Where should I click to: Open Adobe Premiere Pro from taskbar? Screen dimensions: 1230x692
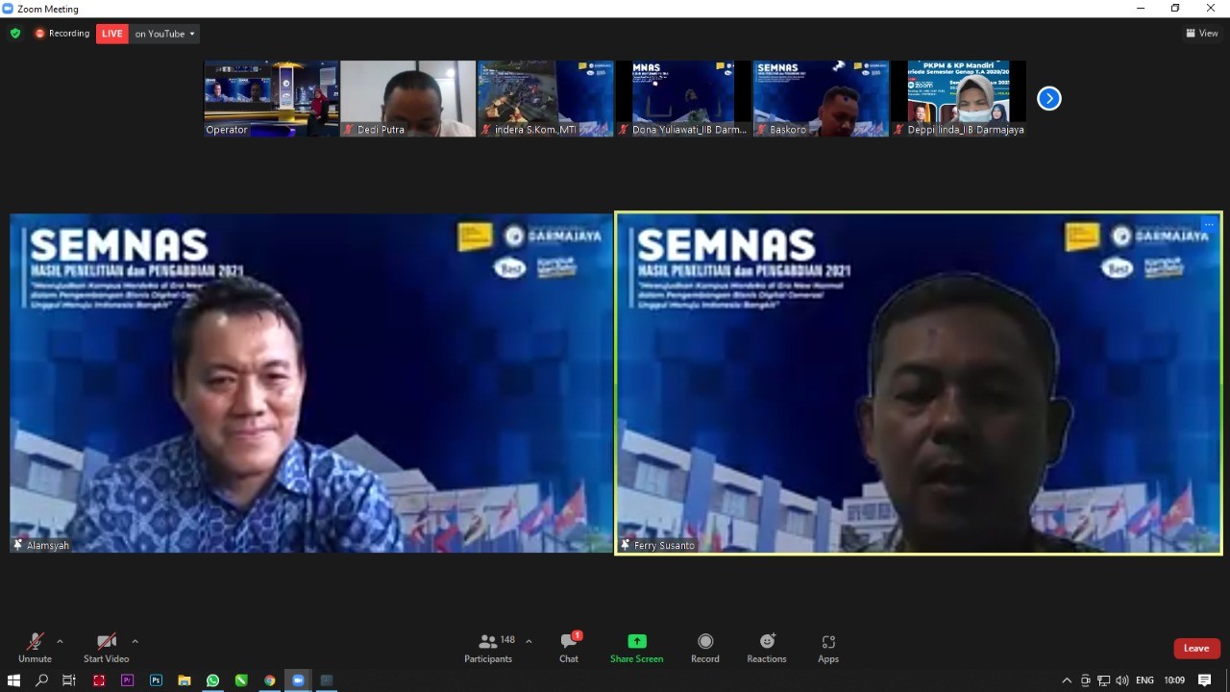pyautogui.click(x=127, y=680)
